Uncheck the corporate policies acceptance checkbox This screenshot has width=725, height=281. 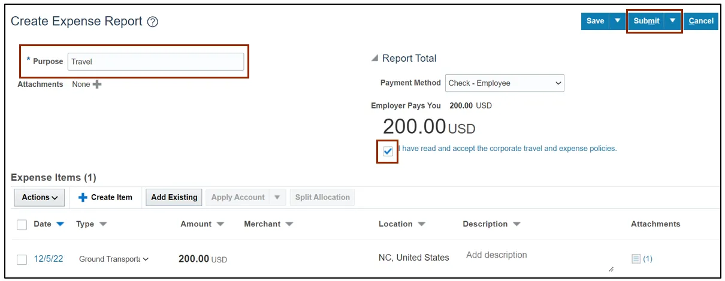[388, 151]
